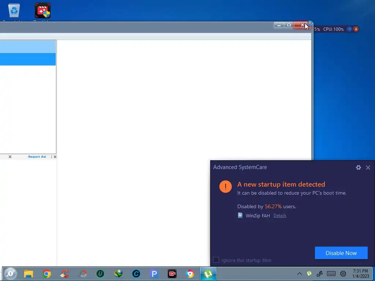This screenshot has width=375, height=281.
Task: Open the clock showing 7:31 PM
Action: 361,274
